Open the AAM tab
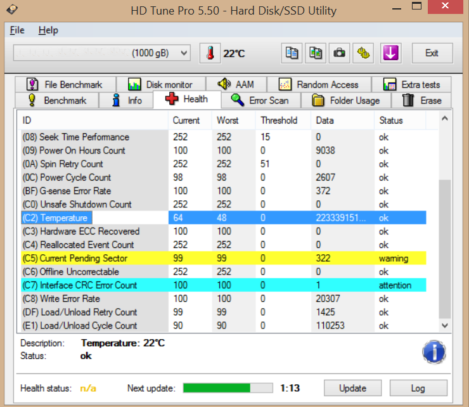The height and width of the screenshot is (407, 469). tap(236, 85)
